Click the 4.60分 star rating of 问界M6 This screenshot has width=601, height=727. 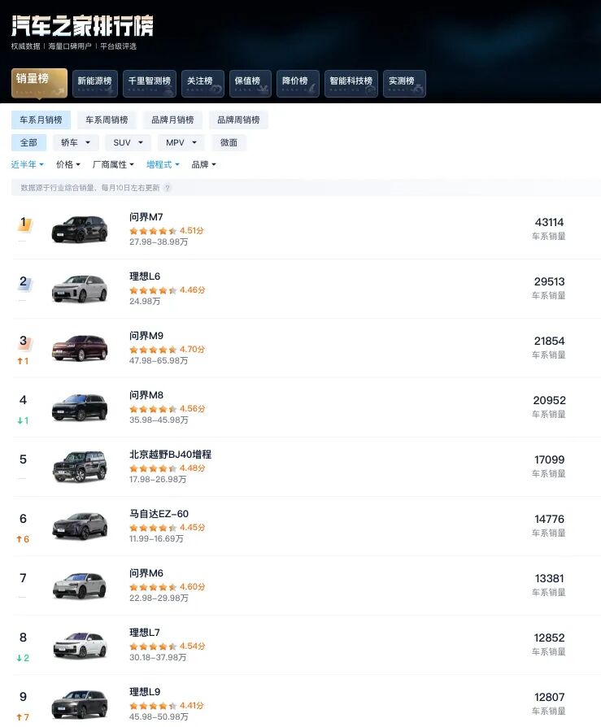point(167,586)
